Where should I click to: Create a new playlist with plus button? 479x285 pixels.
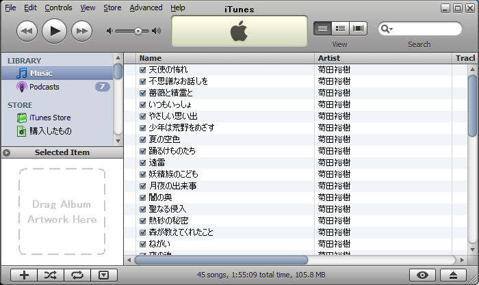pyautogui.click(x=24, y=275)
